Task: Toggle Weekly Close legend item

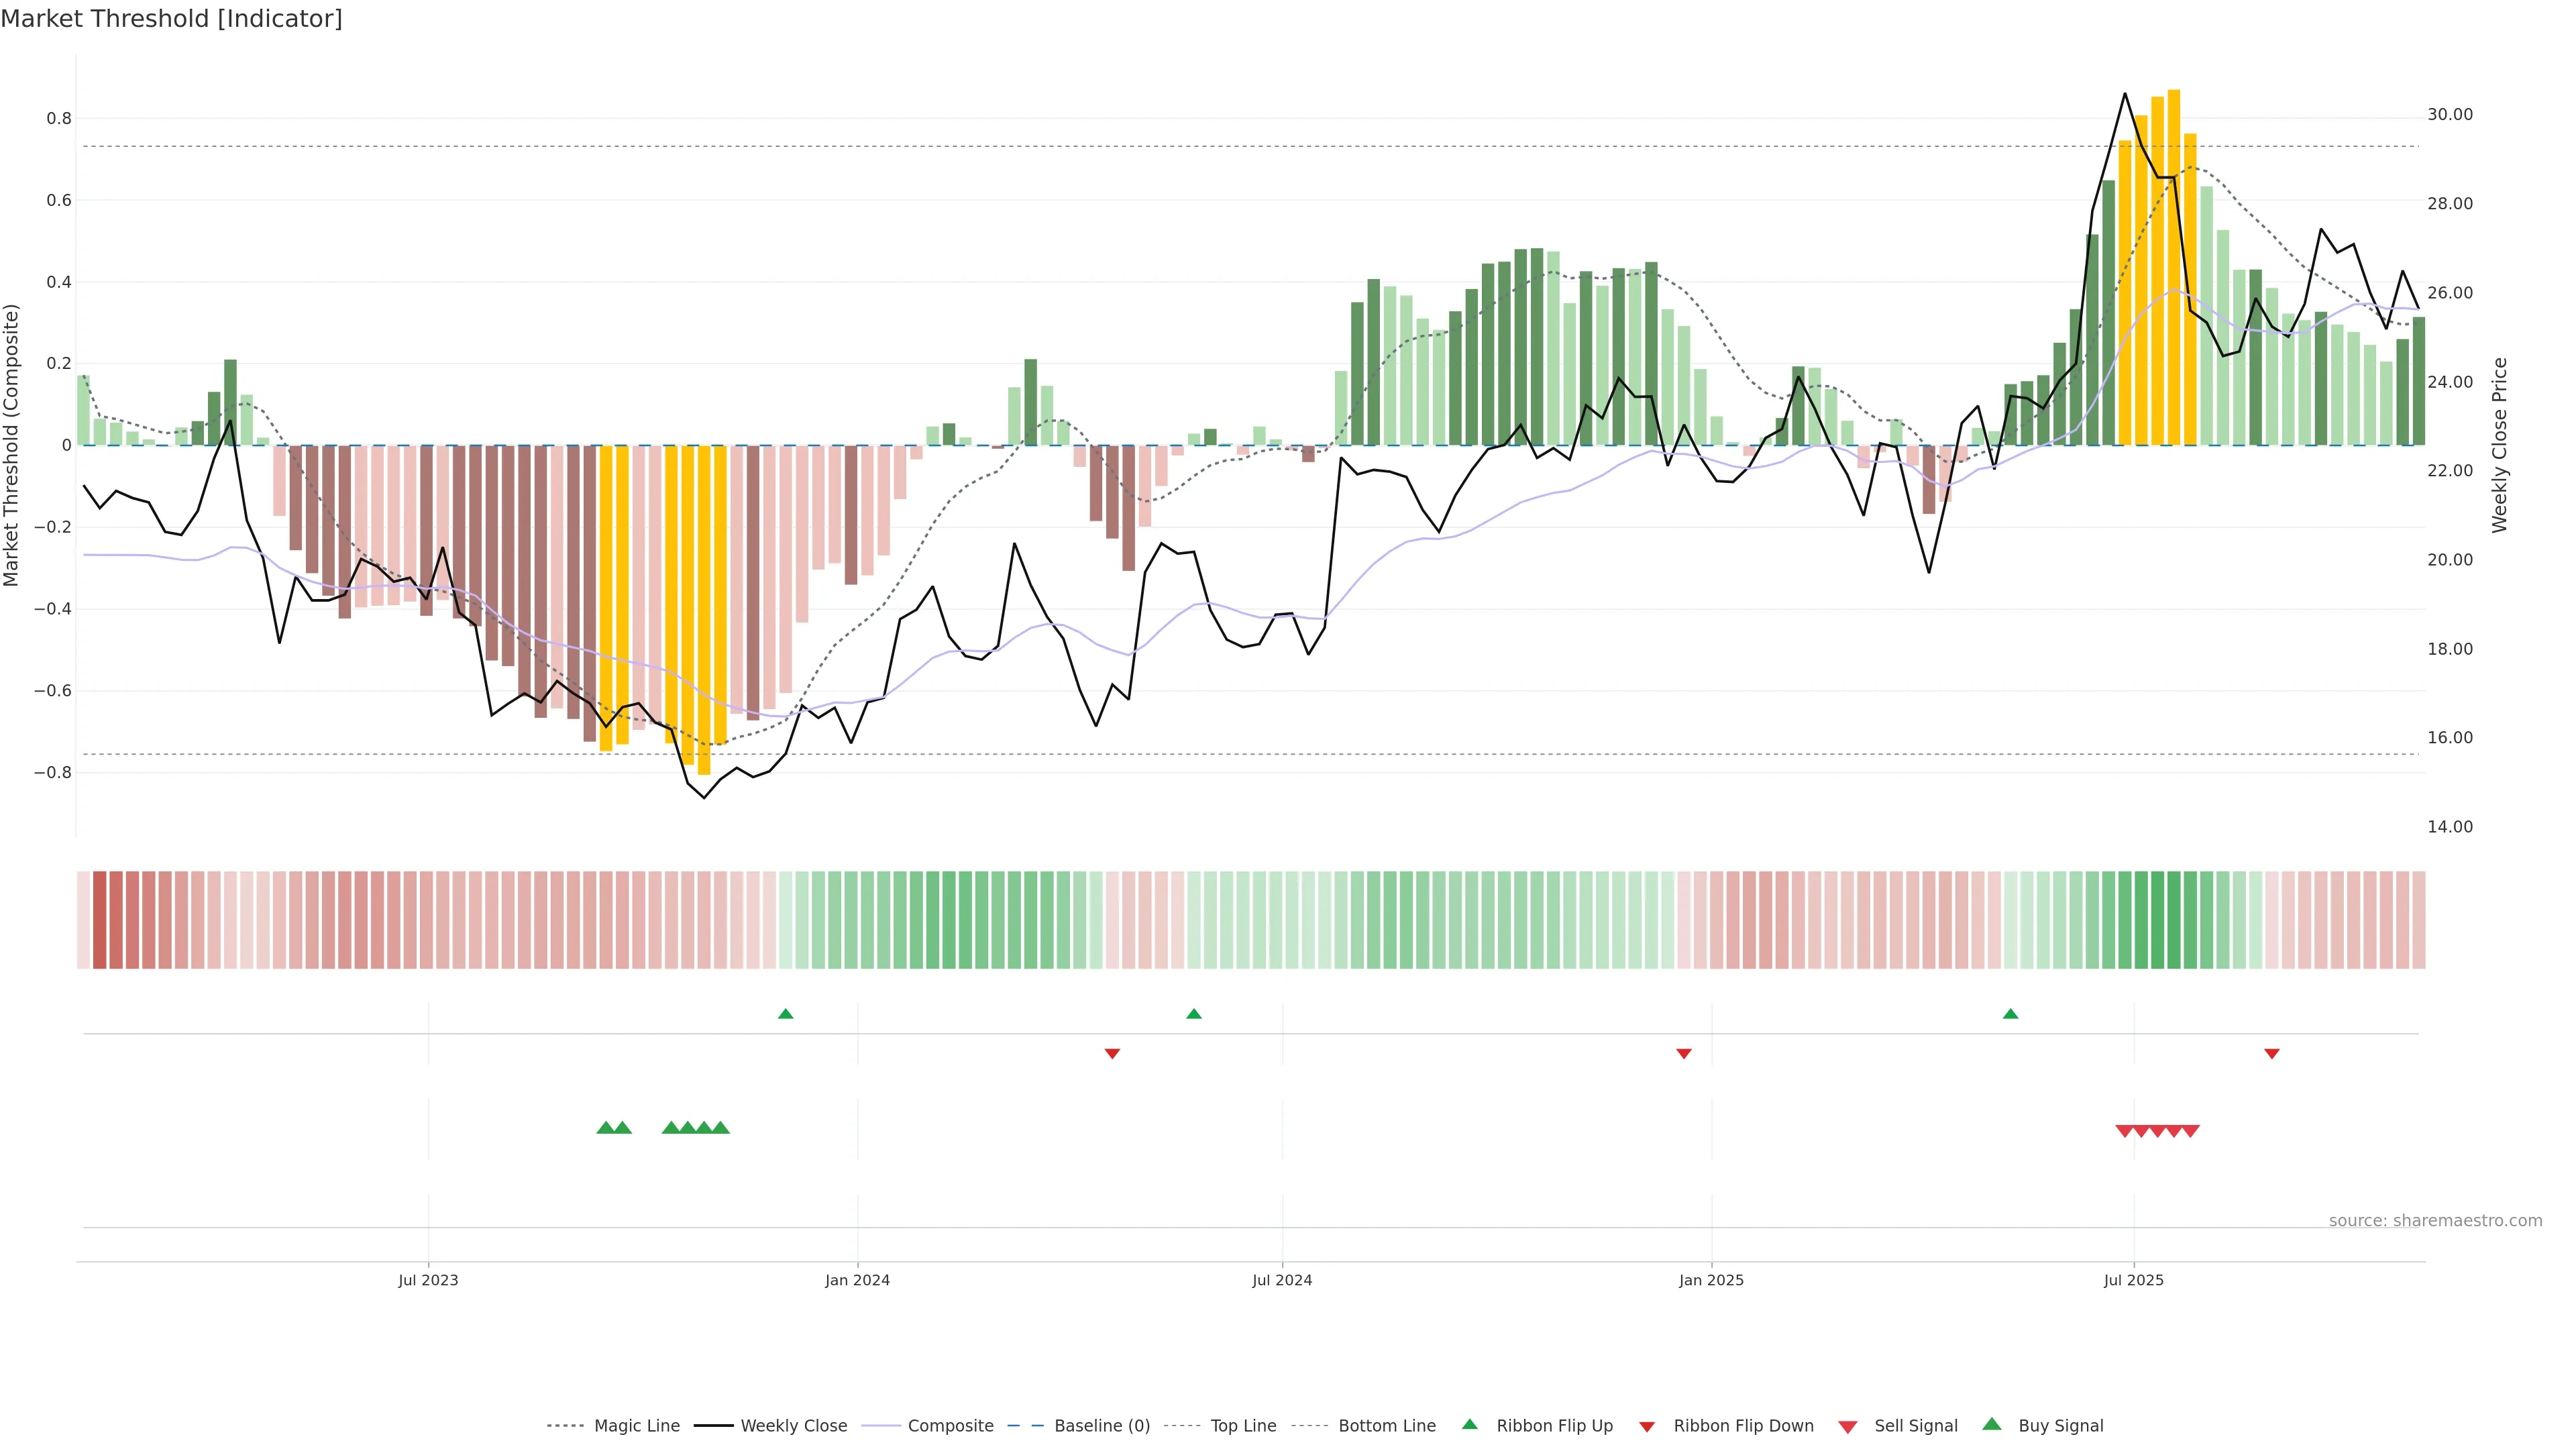Action: 793,1426
